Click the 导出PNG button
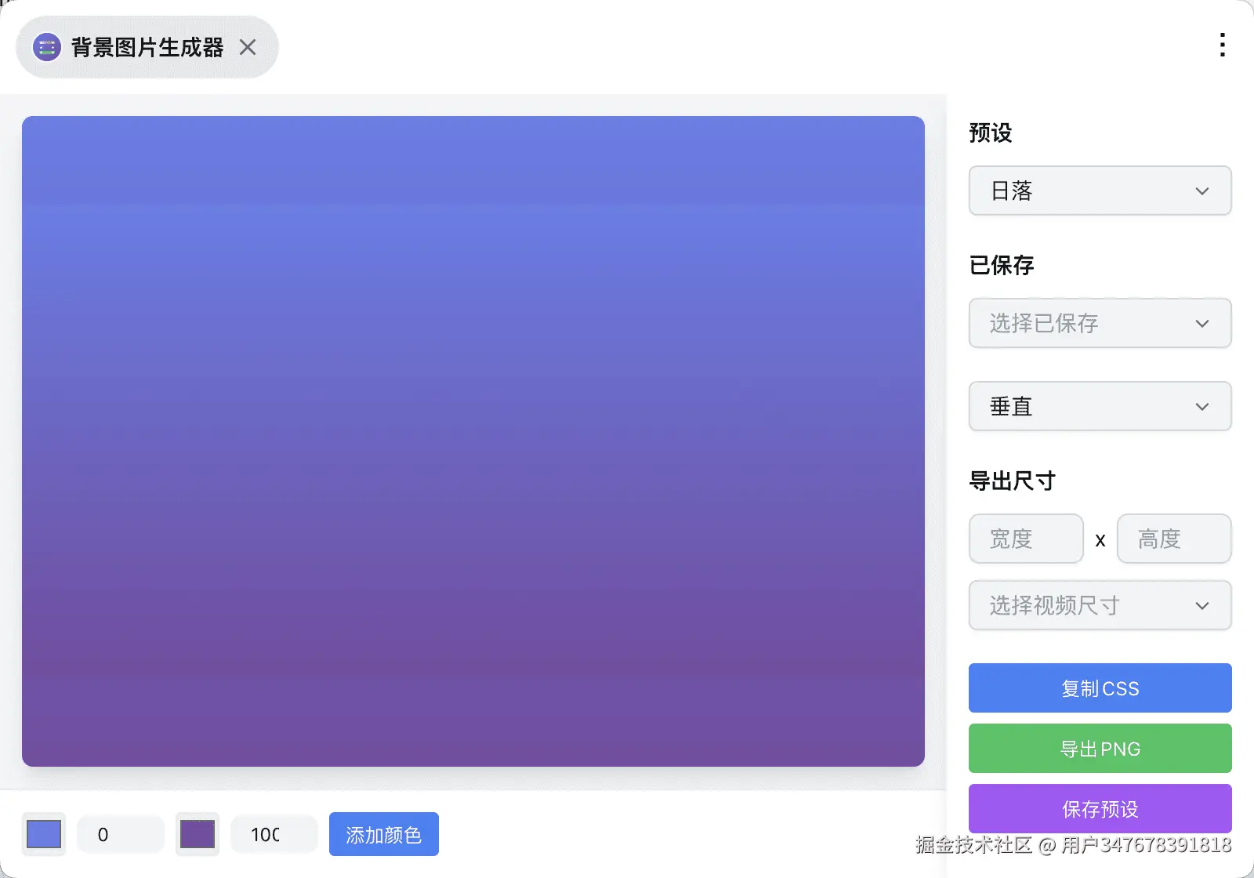The width and height of the screenshot is (1254, 878). pyautogui.click(x=1100, y=749)
